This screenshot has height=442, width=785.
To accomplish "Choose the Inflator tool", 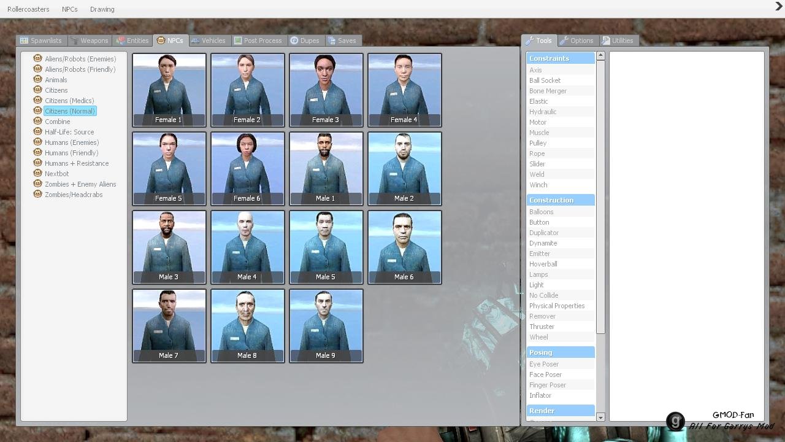I will click(x=561, y=395).
